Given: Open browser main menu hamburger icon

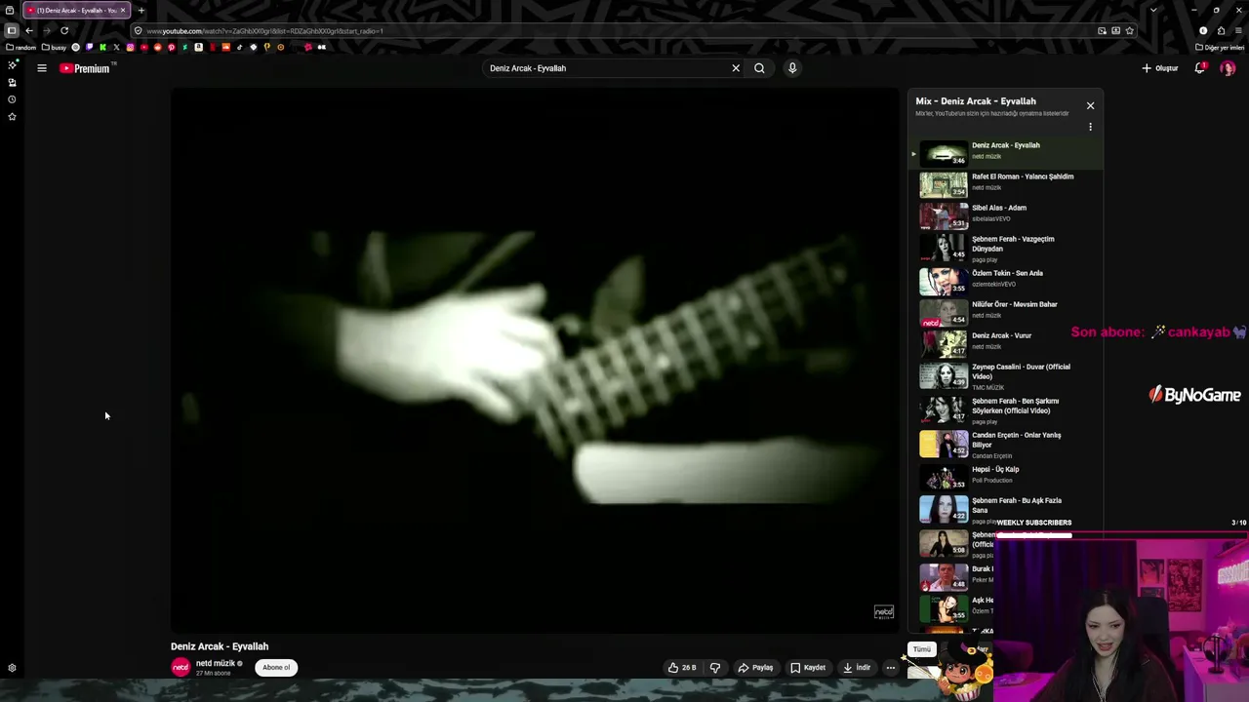Looking at the screenshot, I should click(x=1238, y=30).
